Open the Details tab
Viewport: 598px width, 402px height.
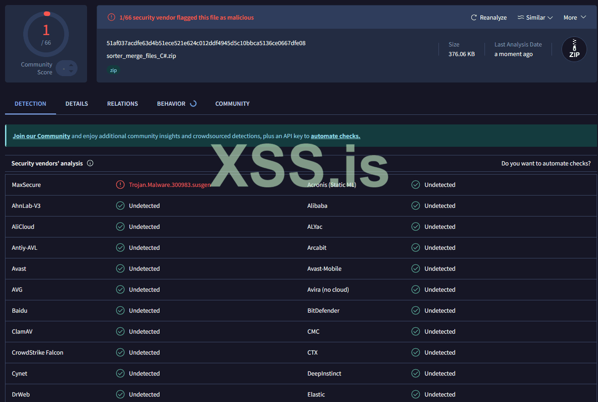(77, 103)
